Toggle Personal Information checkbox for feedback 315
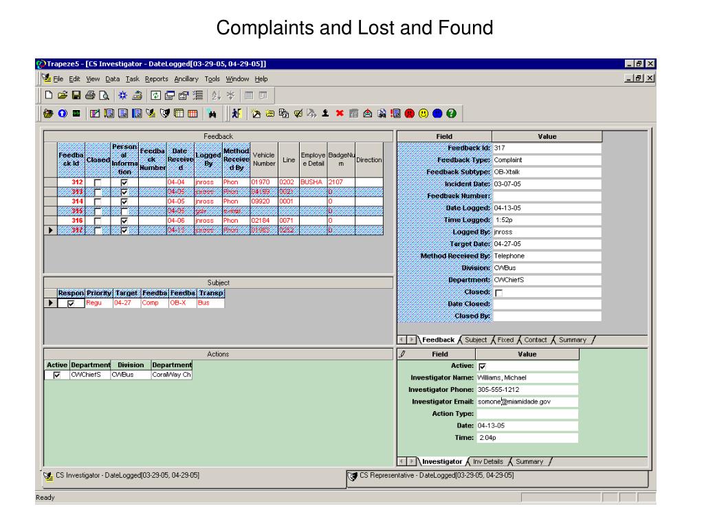The height and width of the screenshot is (528, 704). 124,212
